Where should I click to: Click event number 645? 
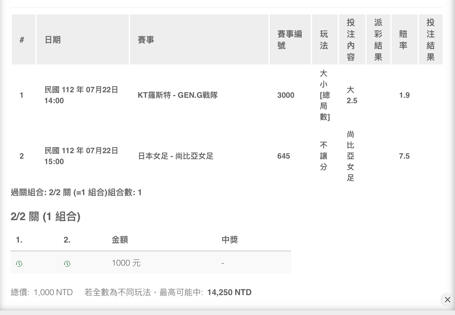[x=284, y=156]
